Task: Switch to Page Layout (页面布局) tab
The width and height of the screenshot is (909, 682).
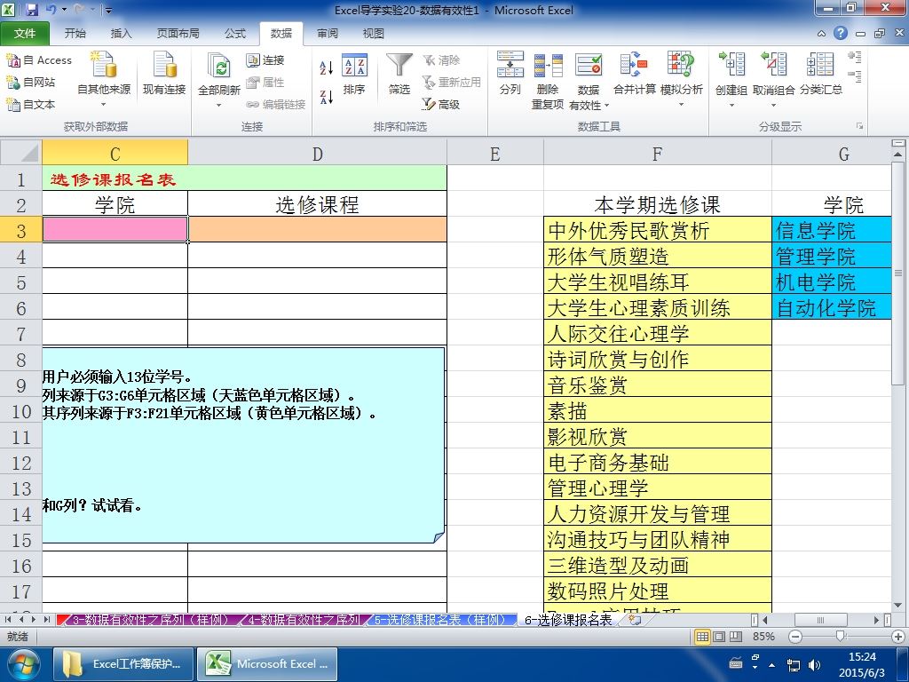Action: (x=178, y=34)
